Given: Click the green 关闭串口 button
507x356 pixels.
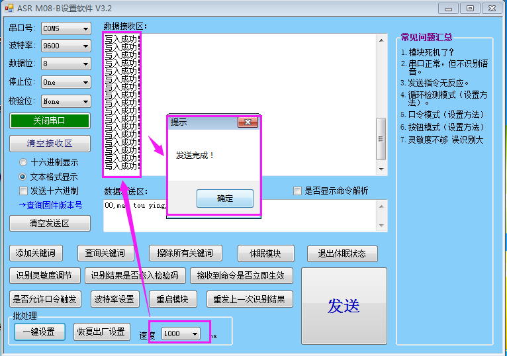Looking at the screenshot, I should [50, 121].
